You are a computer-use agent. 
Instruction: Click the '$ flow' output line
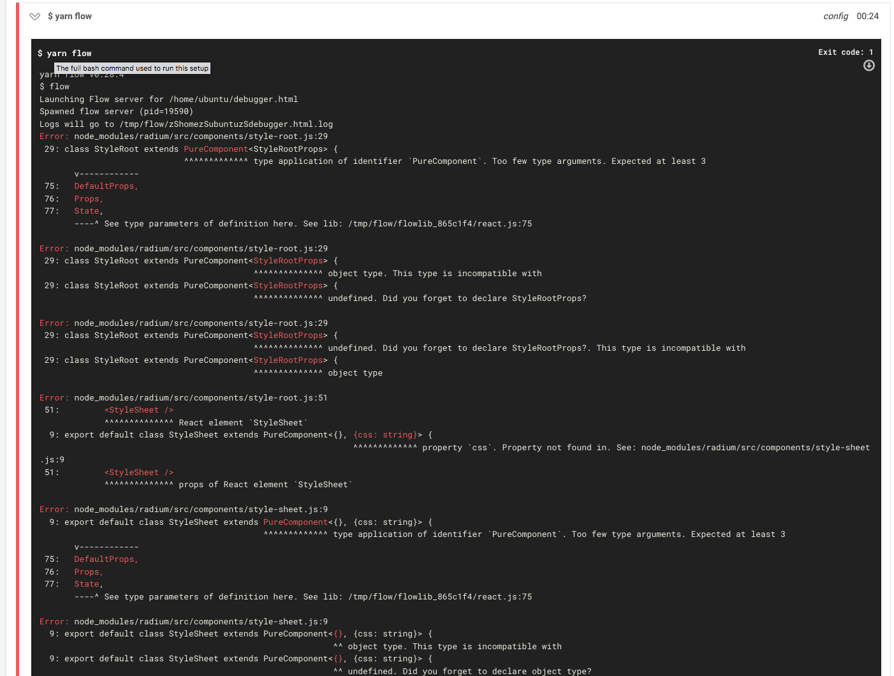[x=55, y=87]
